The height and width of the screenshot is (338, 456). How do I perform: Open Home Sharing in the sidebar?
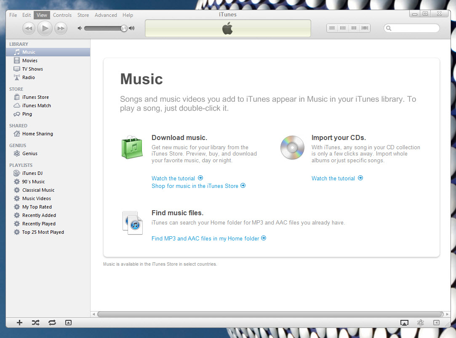point(48,134)
